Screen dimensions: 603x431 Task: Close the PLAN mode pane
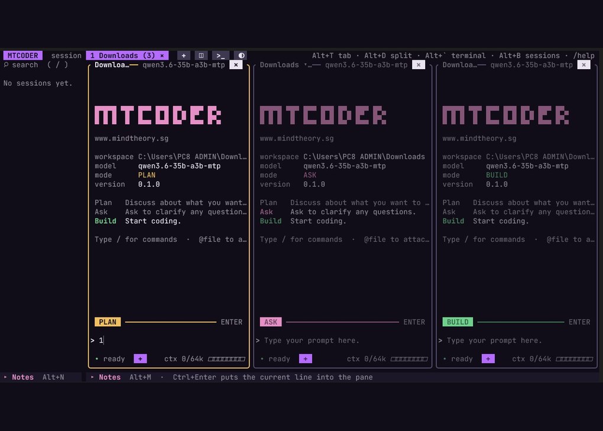[x=236, y=65]
